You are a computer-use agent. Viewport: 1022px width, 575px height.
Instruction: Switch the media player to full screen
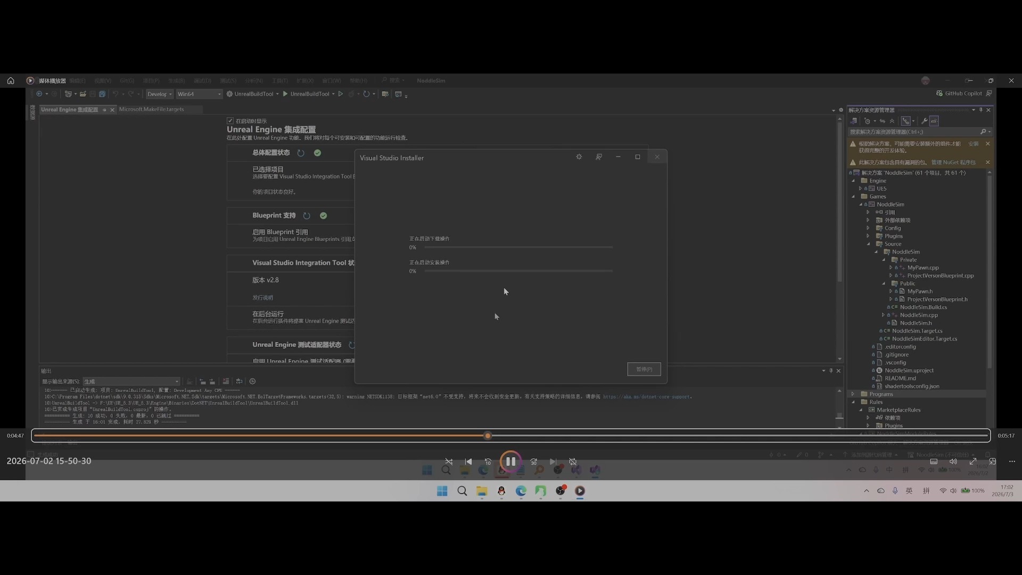[973, 462]
